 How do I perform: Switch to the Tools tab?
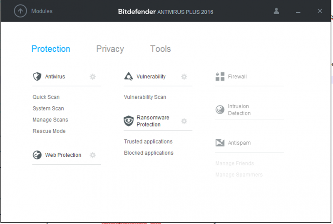tap(160, 49)
